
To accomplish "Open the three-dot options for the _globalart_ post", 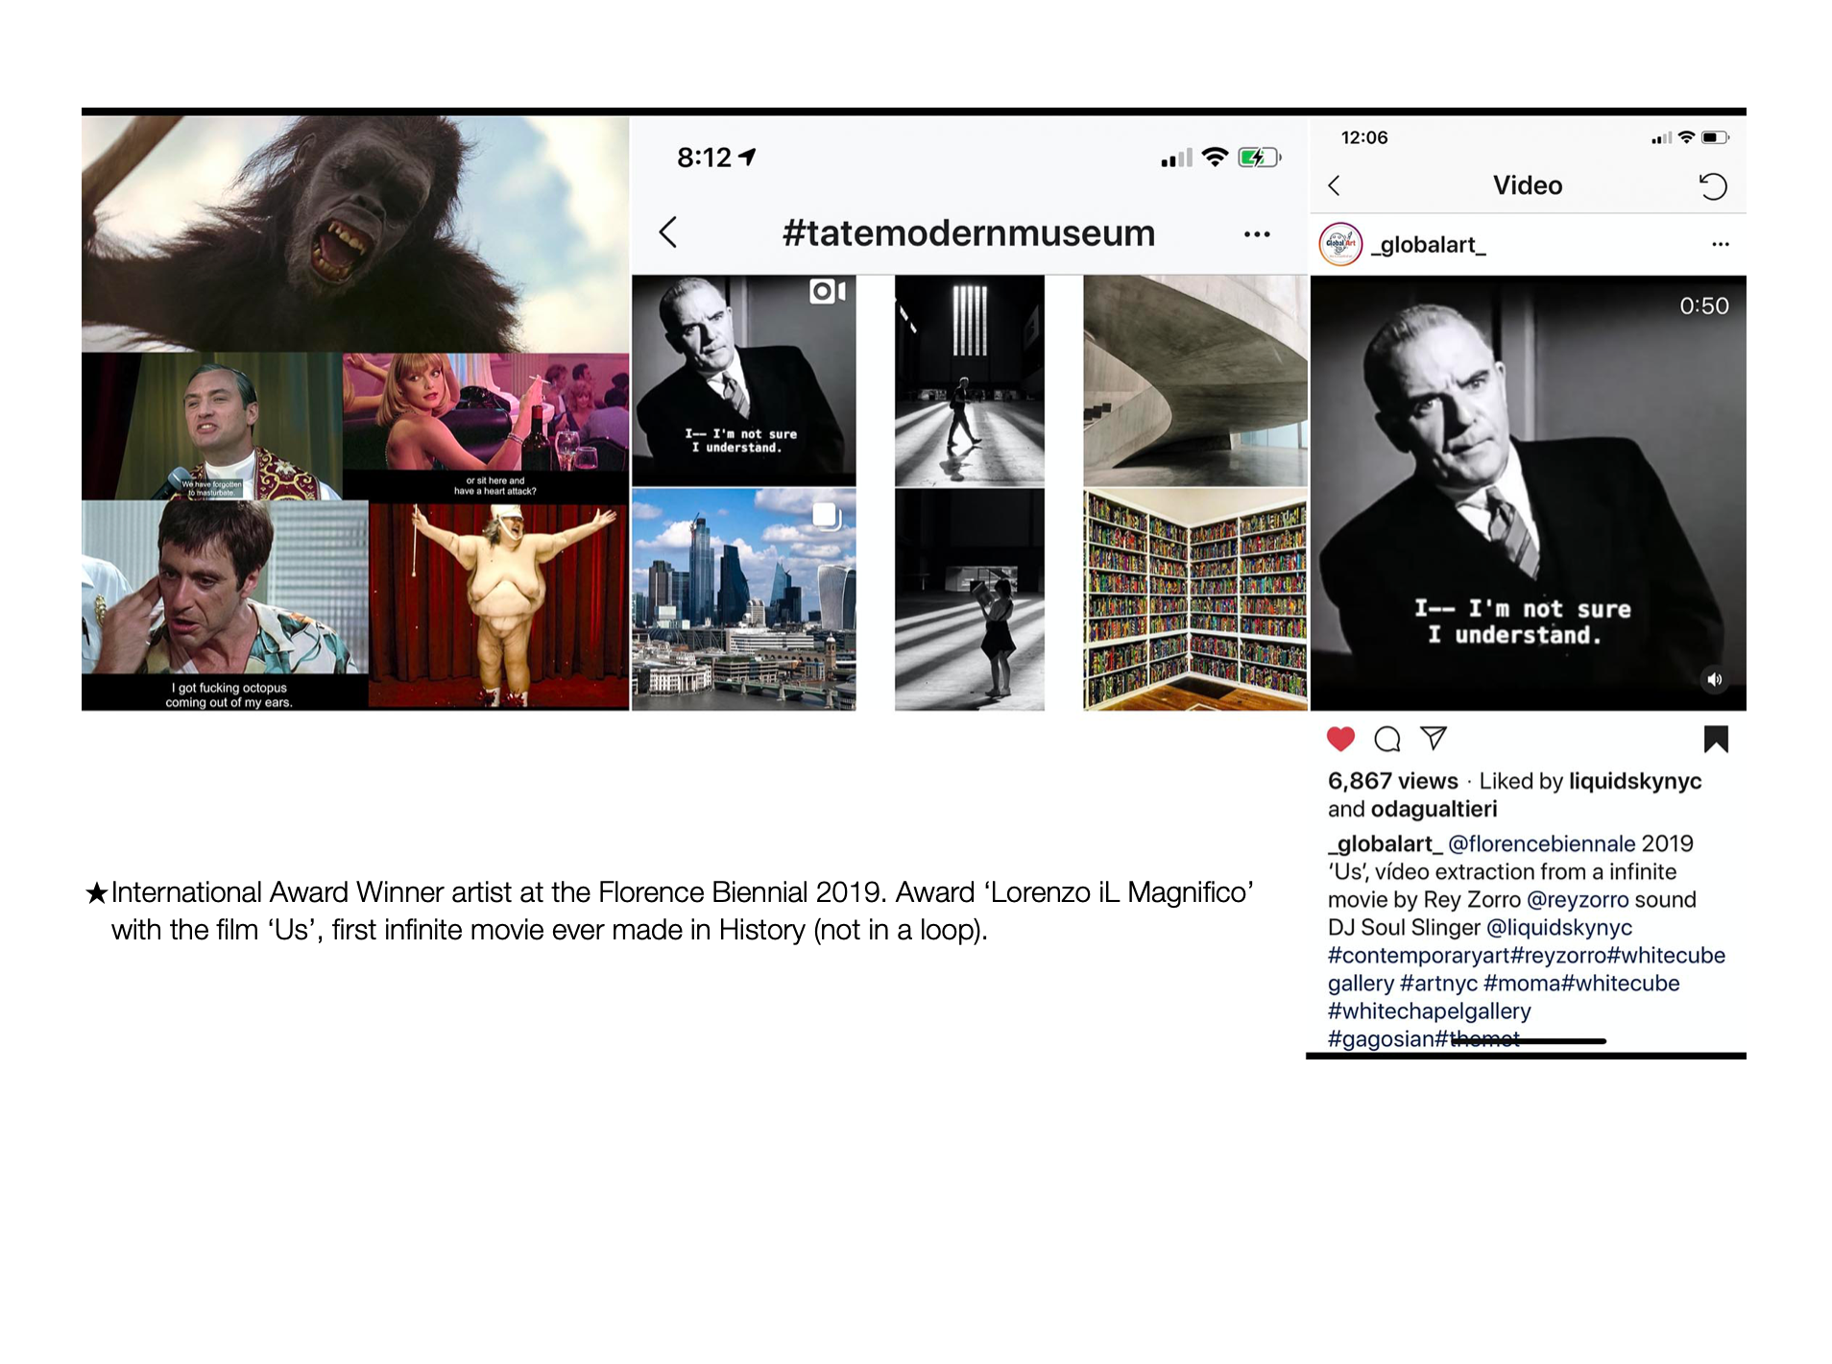I will [x=1720, y=245].
